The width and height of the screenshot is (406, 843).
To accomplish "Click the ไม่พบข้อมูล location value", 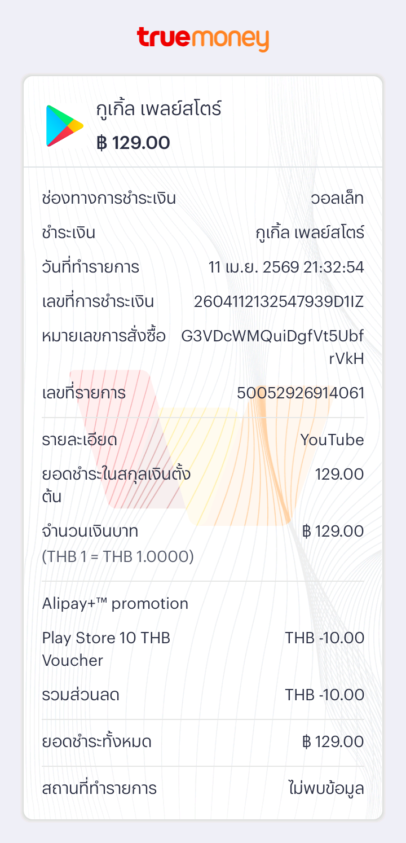I will point(326,788).
